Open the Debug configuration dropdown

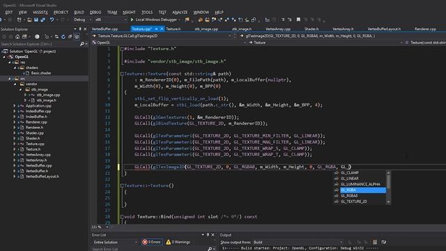[x=82, y=20]
